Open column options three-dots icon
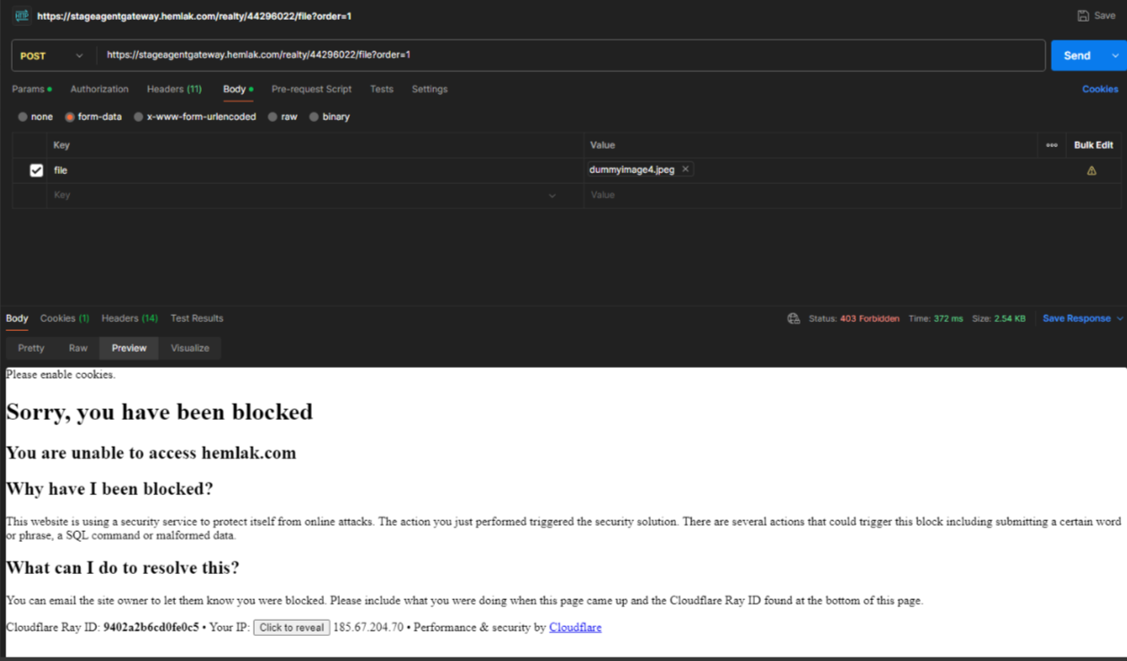 (1052, 145)
